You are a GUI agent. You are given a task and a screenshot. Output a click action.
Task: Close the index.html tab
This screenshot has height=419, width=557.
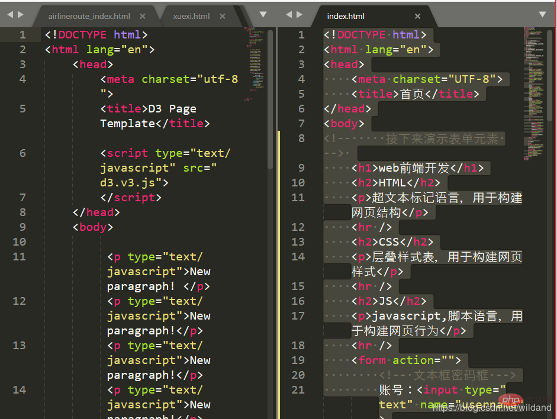(x=417, y=17)
